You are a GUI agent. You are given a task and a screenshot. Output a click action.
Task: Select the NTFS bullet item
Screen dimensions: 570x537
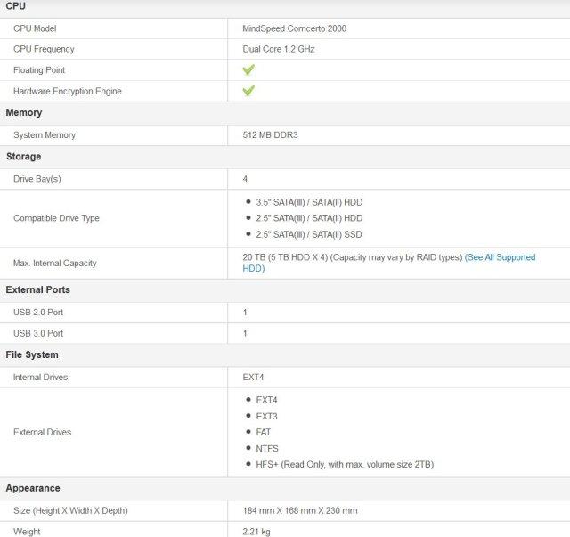click(267, 448)
